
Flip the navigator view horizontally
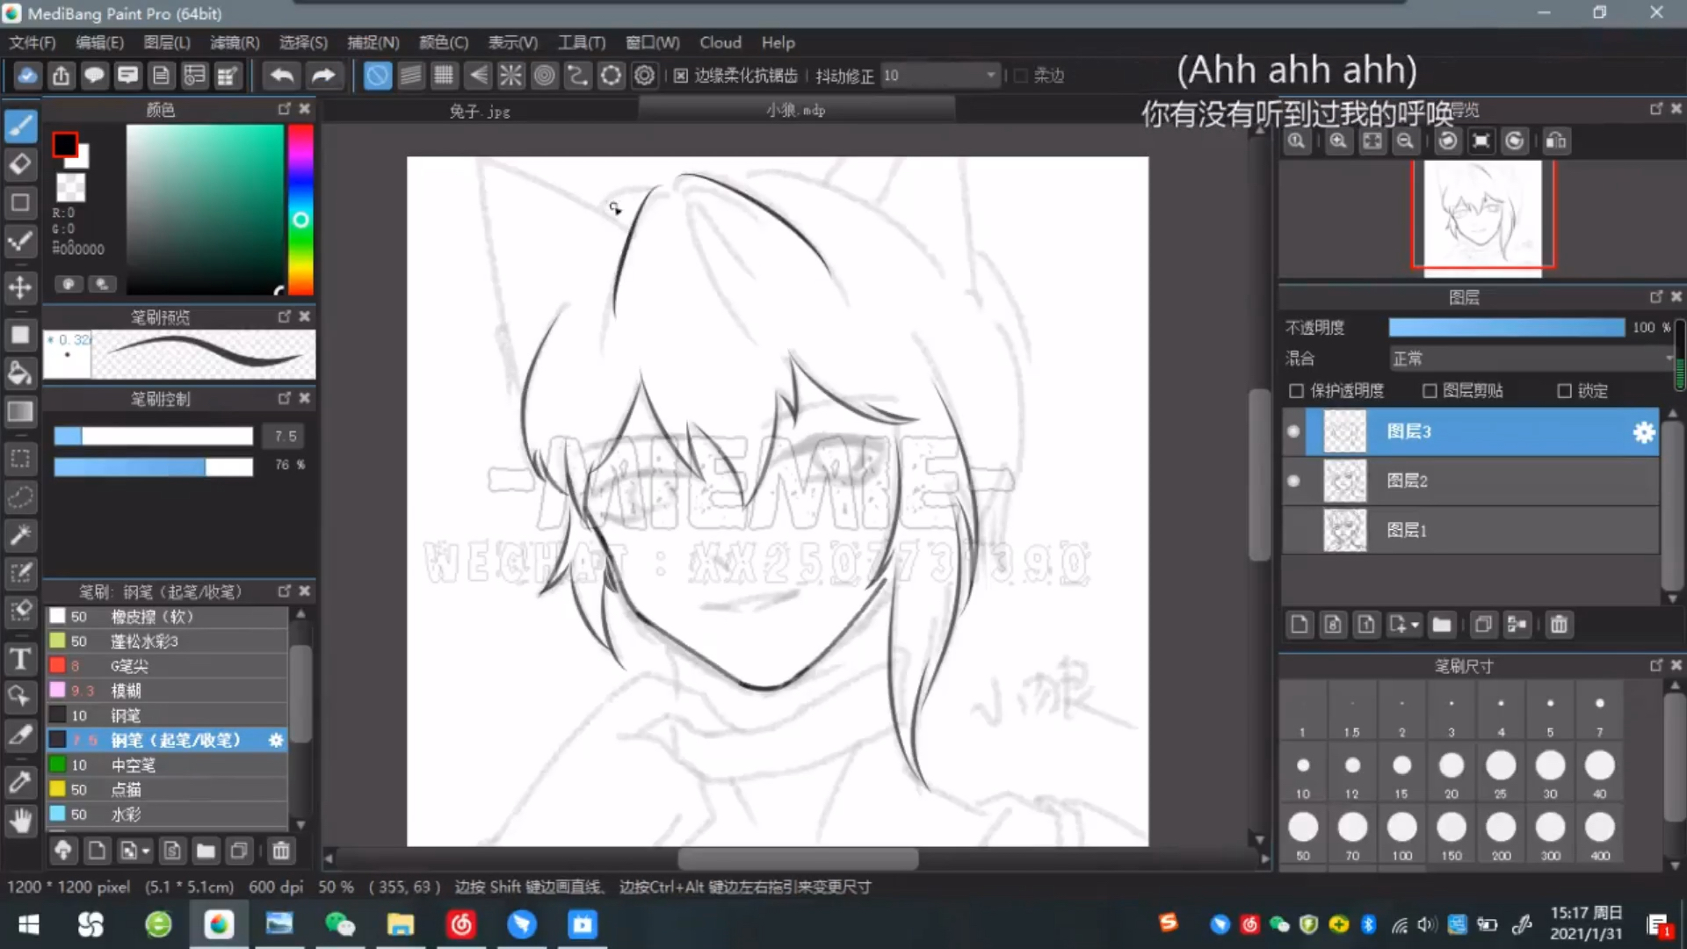pyautogui.click(x=1555, y=141)
